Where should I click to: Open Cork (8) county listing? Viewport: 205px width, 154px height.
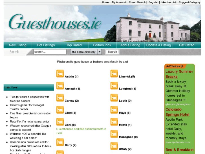[x=70, y=125]
